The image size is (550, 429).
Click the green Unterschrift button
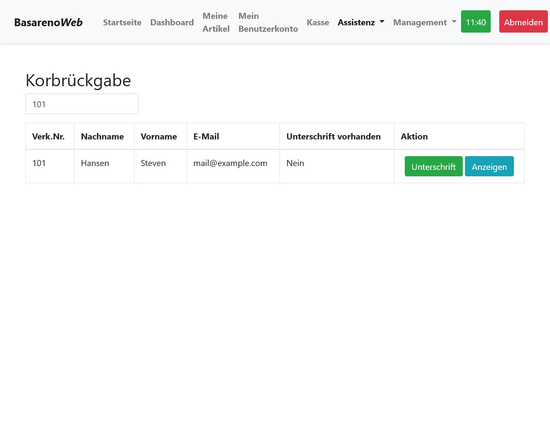433,166
